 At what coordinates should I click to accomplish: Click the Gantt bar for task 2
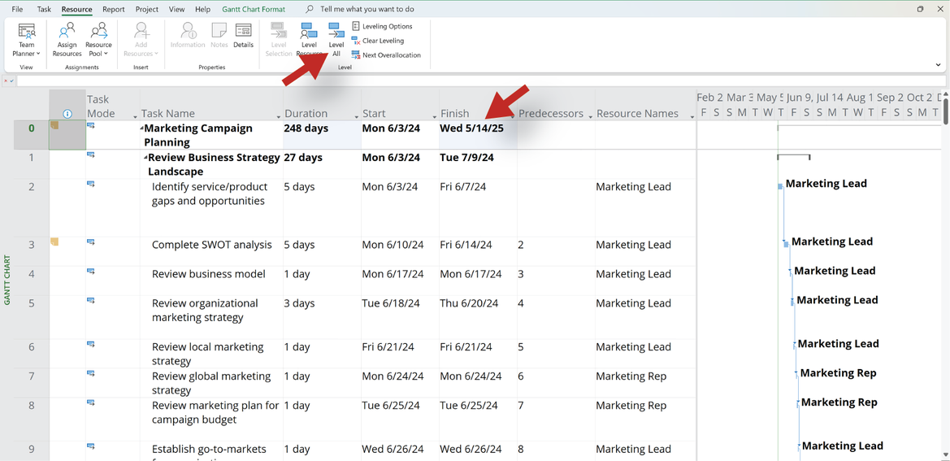[780, 186]
